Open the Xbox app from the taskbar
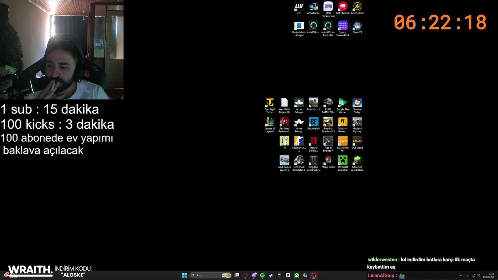This screenshot has width=498, height=280. tap(297, 275)
